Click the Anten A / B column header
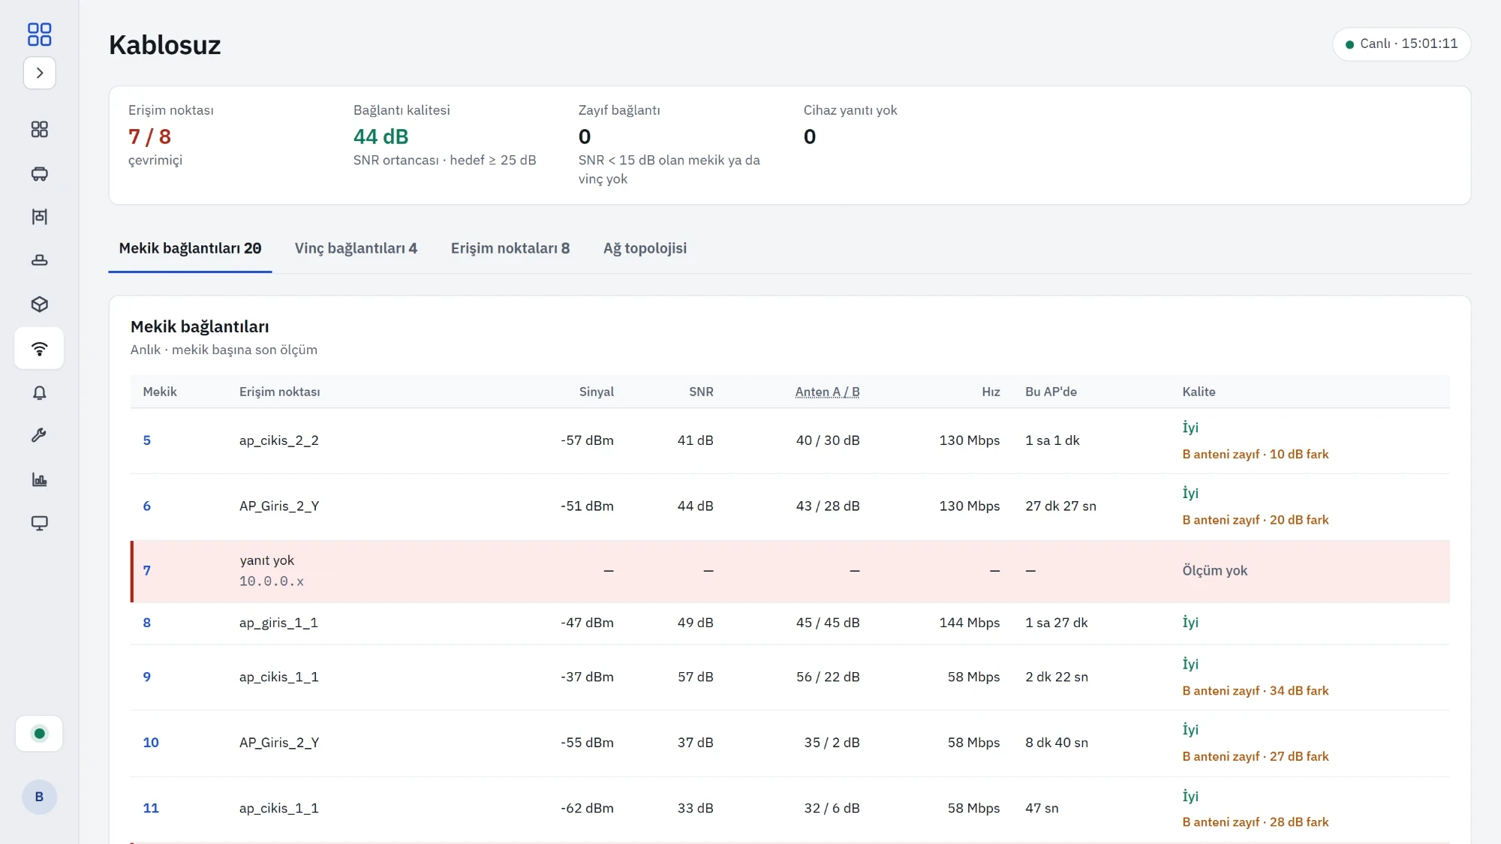1501x844 pixels. (x=827, y=392)
